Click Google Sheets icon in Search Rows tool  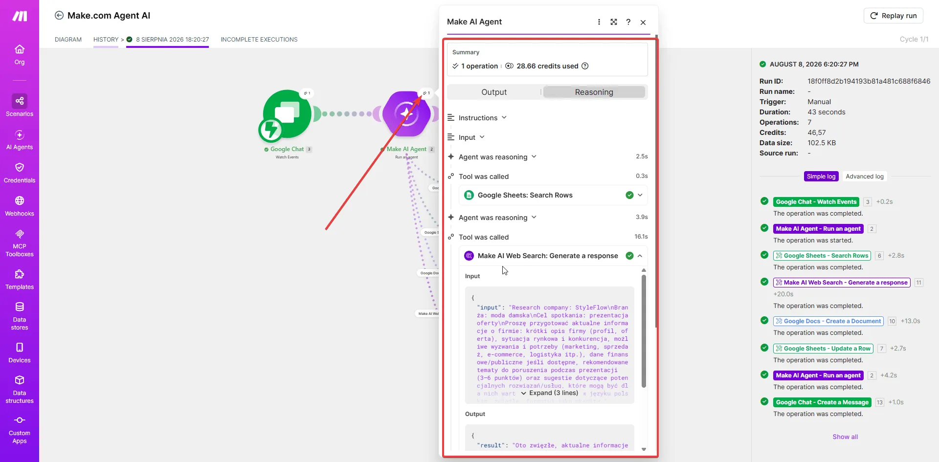point(469,195)
